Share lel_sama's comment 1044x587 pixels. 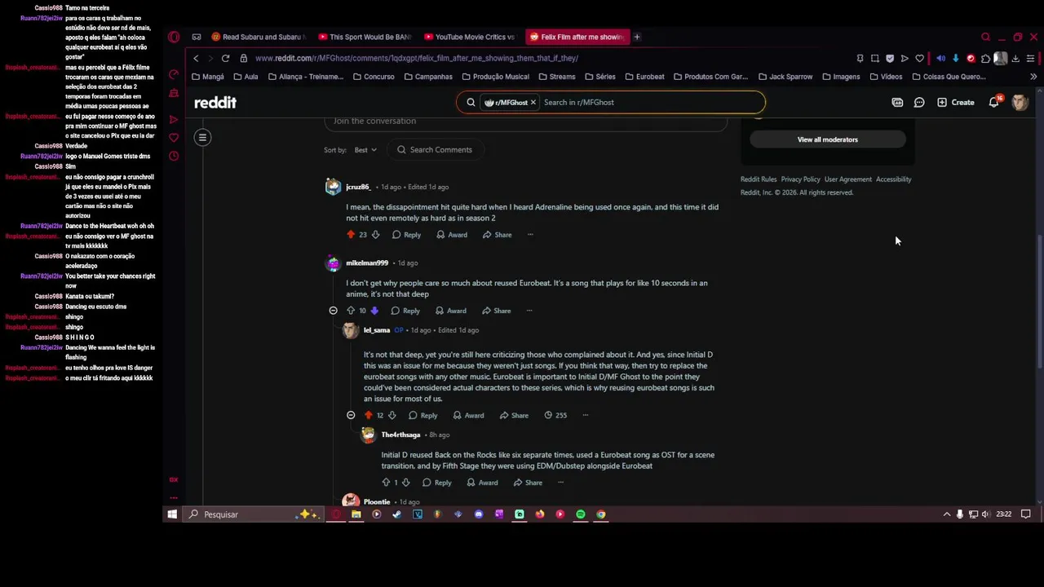[514, 415]
